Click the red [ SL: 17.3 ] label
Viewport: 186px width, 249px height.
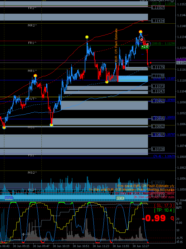[x=164, y=206]
